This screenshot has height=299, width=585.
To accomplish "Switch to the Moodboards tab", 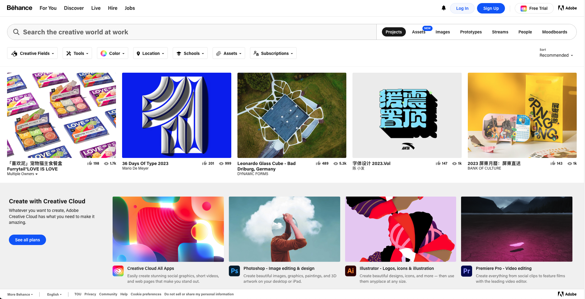I will point(554,32).
